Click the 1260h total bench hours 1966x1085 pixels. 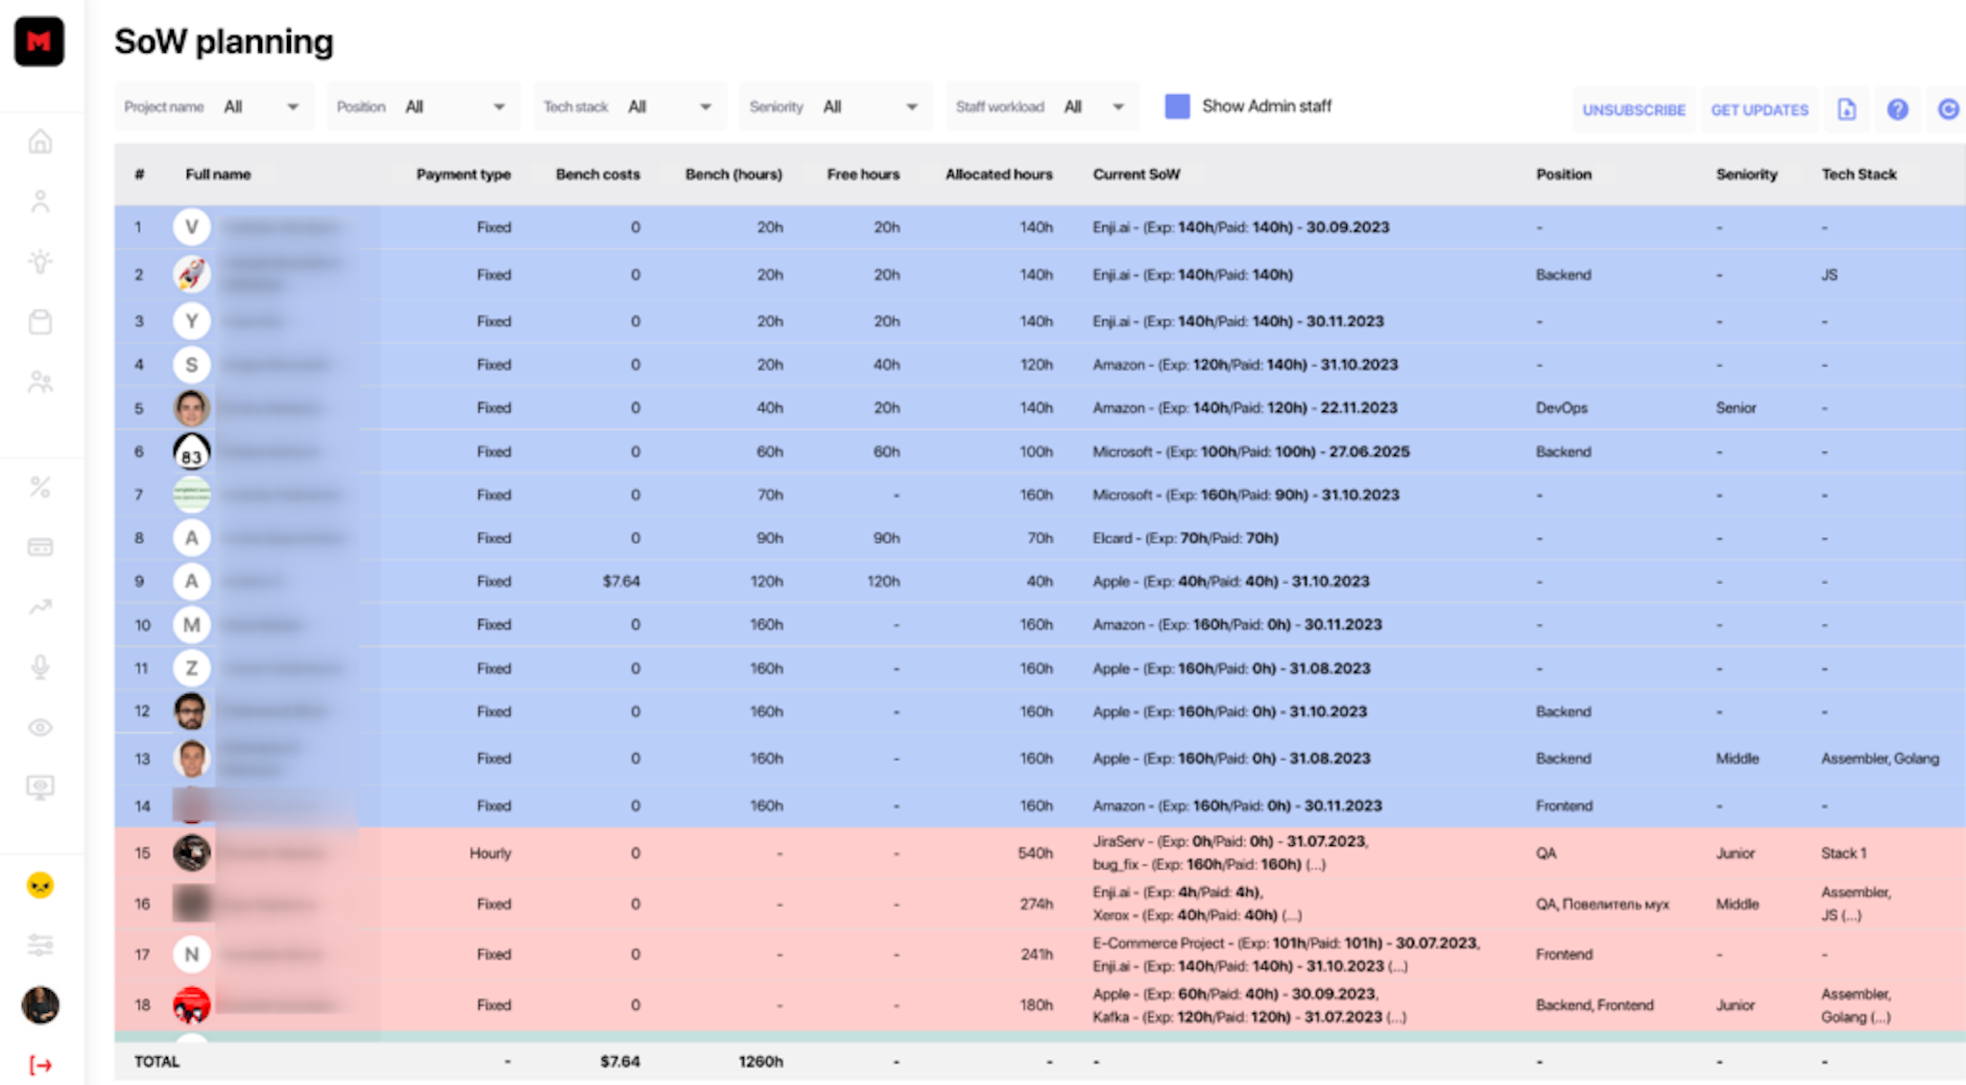click(760, 1062)
